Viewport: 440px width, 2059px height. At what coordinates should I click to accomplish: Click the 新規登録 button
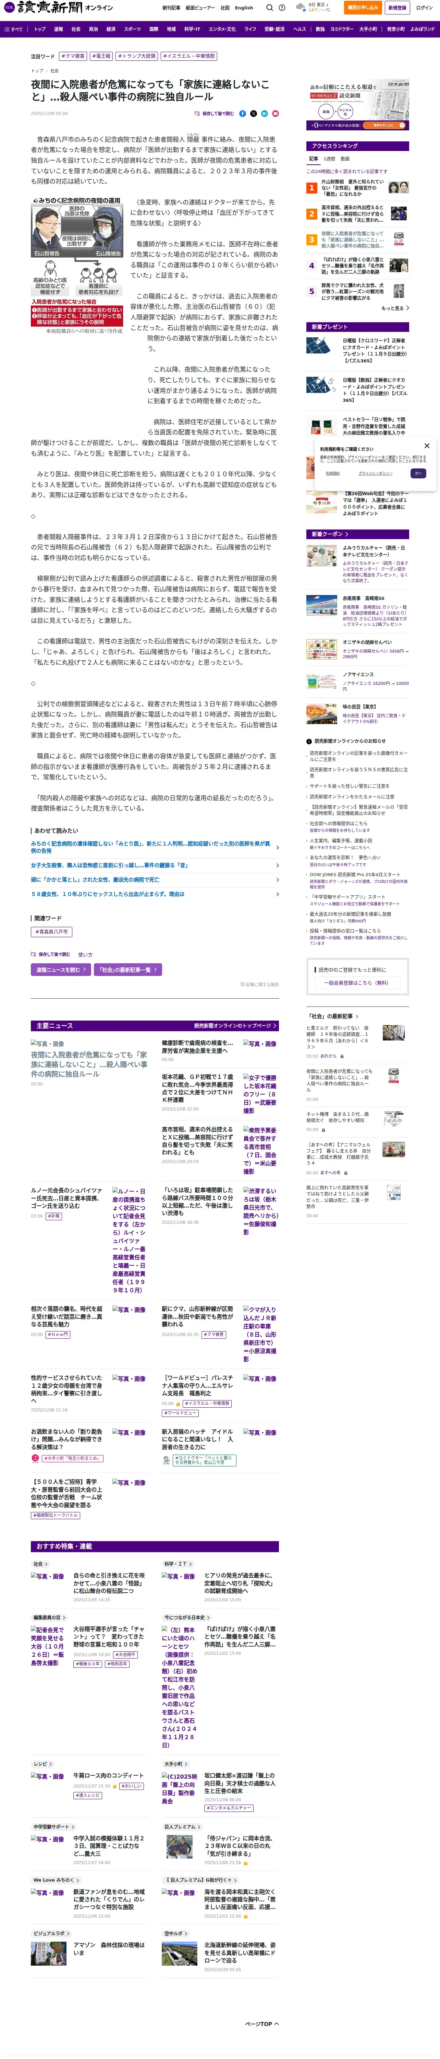[x=397, y=7]
